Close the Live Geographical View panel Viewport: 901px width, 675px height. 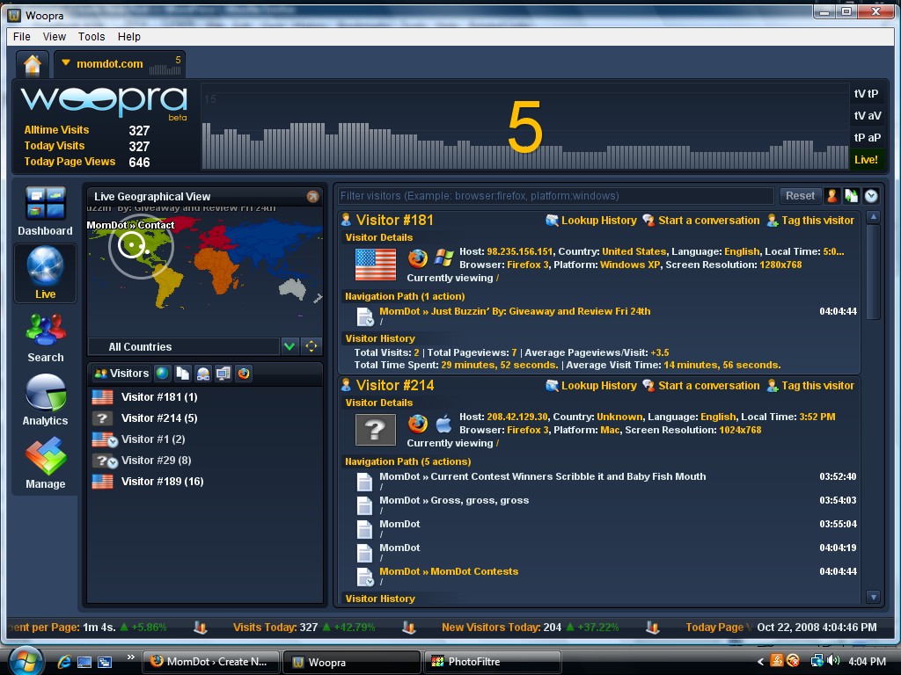(312, 196)
